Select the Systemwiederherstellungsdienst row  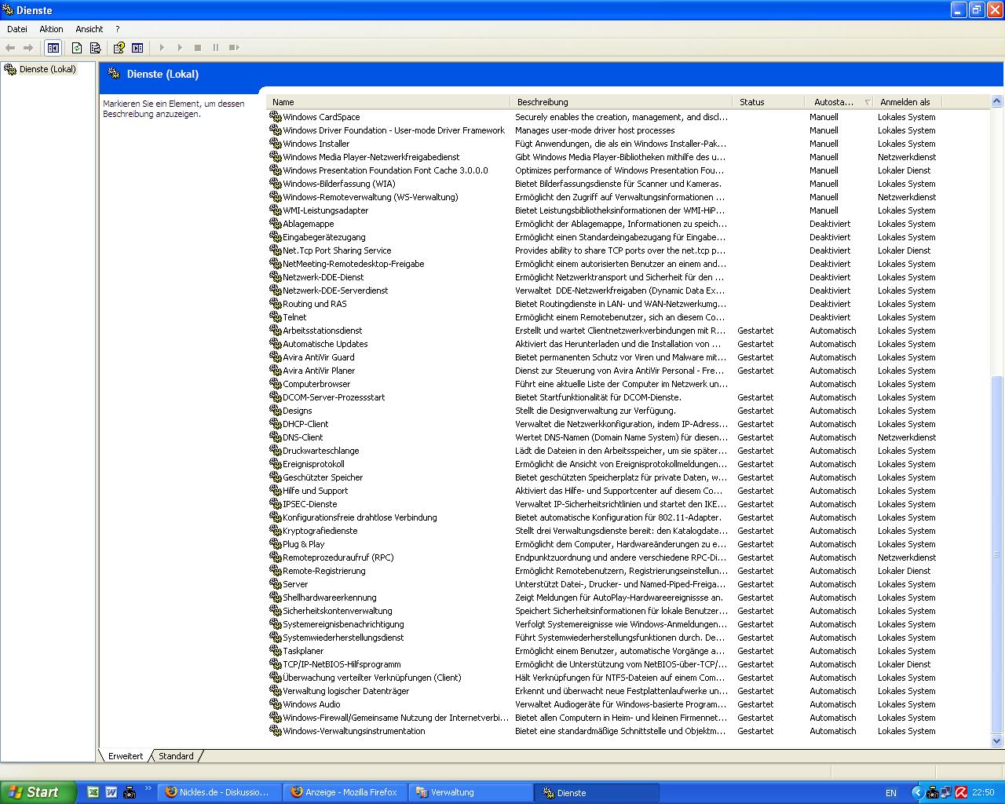[x=628, y=637]
